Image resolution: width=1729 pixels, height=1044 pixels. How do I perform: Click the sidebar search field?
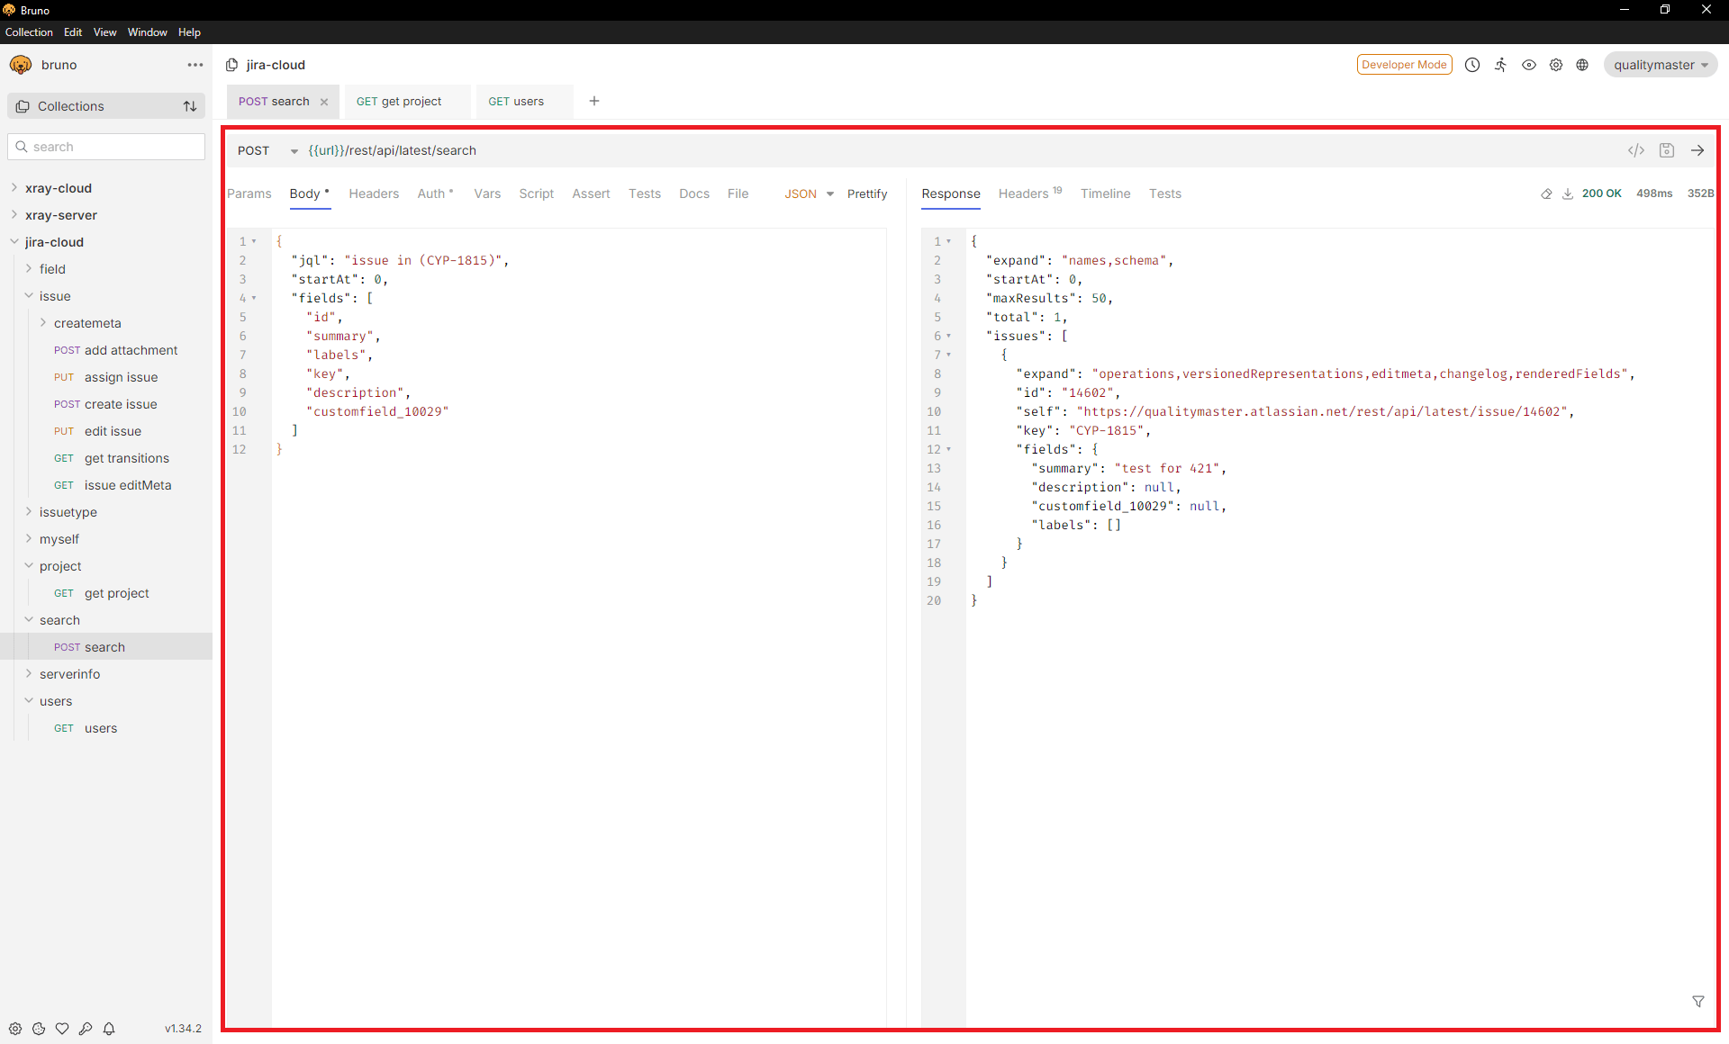click(106, 146)
